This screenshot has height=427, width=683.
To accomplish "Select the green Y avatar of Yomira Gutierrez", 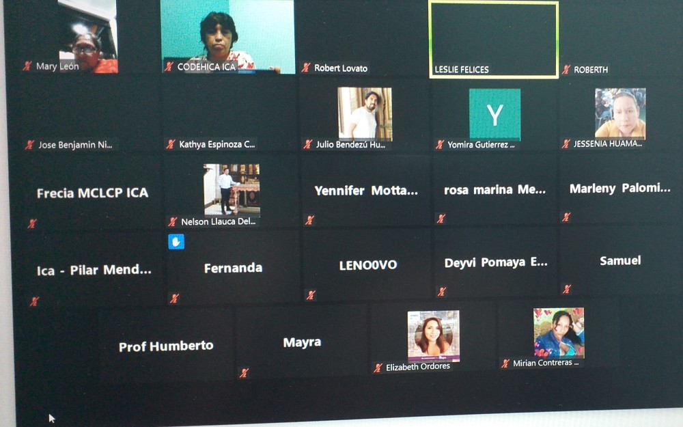I will (x=494, y=114).
